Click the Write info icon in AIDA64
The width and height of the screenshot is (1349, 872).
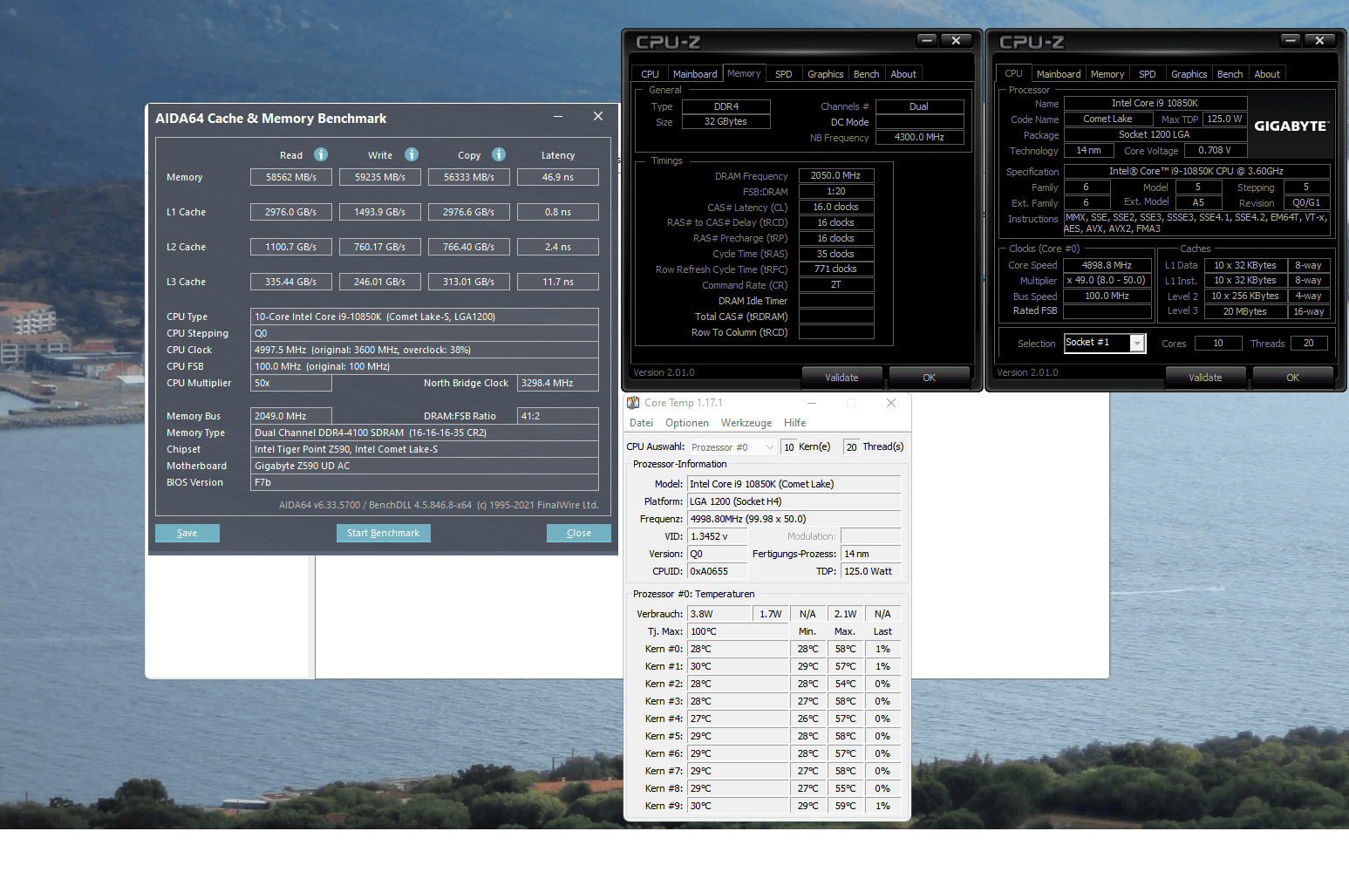pos(412,154)
